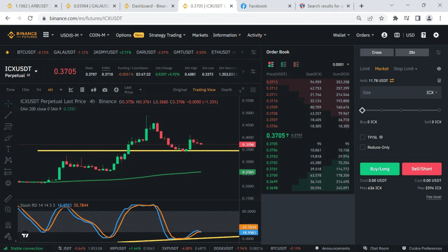Expand more chart intervals next to 4H
448x252 pixels.
61,90
